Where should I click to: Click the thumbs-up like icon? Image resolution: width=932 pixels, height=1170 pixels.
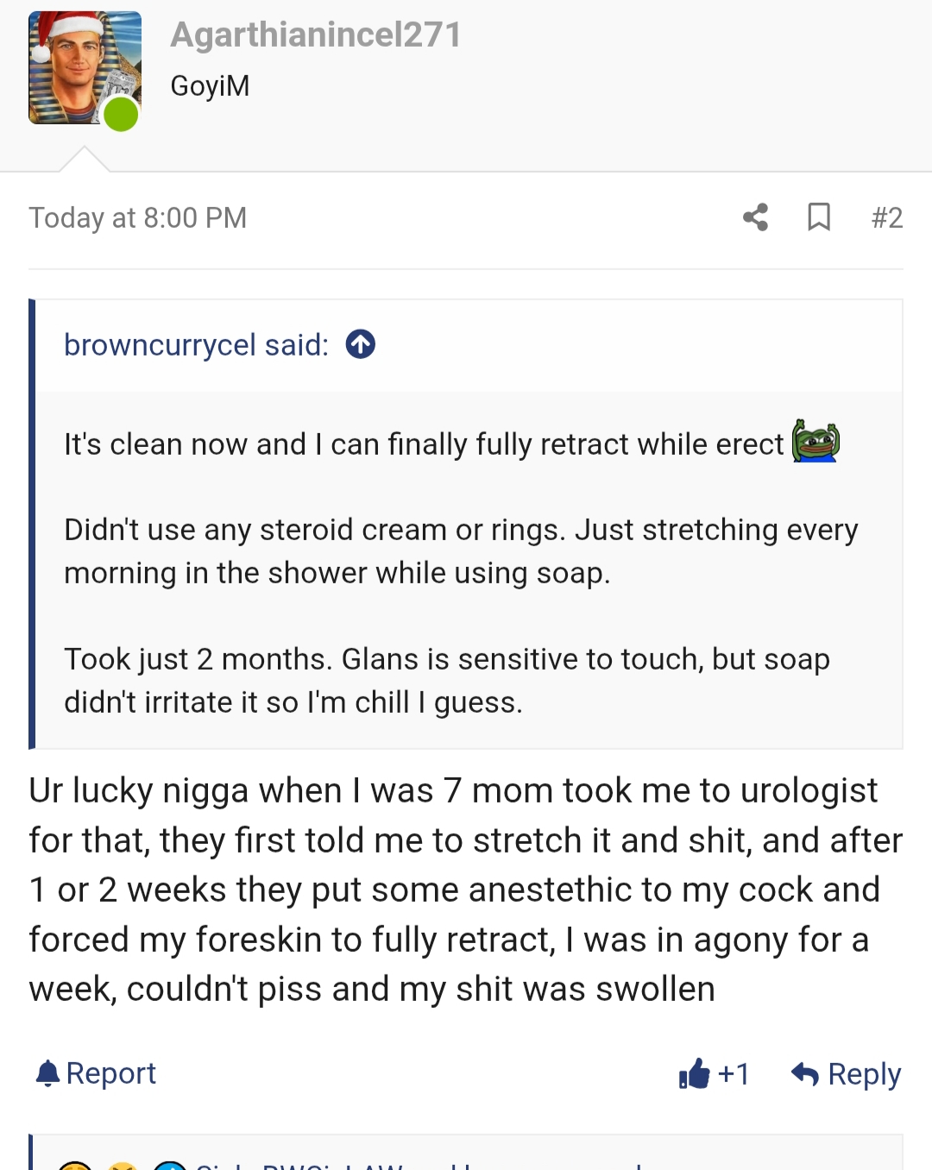(694, 1073)
